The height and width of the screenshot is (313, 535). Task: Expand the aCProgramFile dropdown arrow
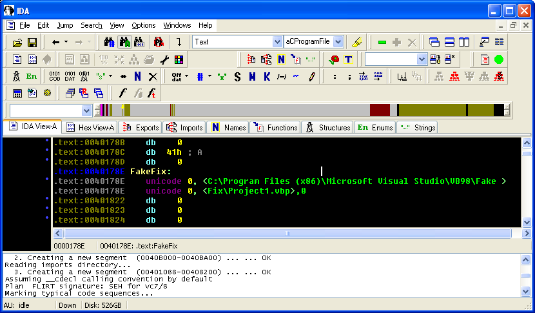coord(338,42)
